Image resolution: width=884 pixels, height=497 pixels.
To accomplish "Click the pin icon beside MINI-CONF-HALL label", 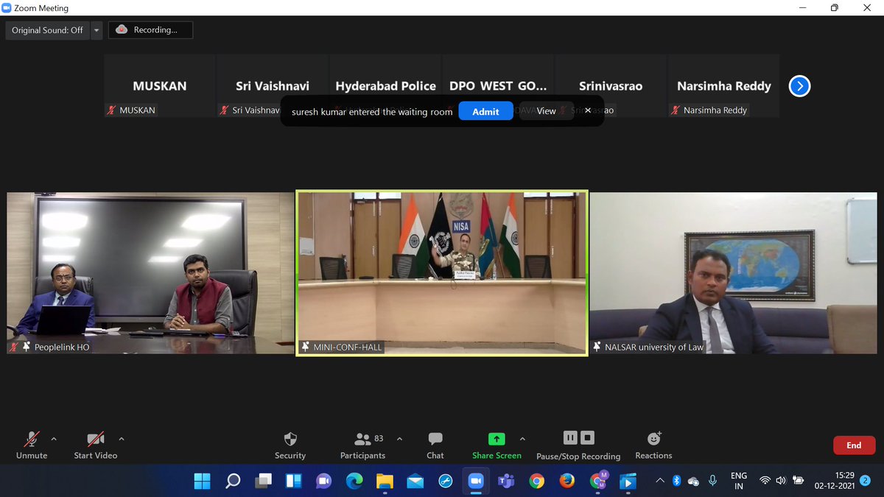I will tap(306, 347).
